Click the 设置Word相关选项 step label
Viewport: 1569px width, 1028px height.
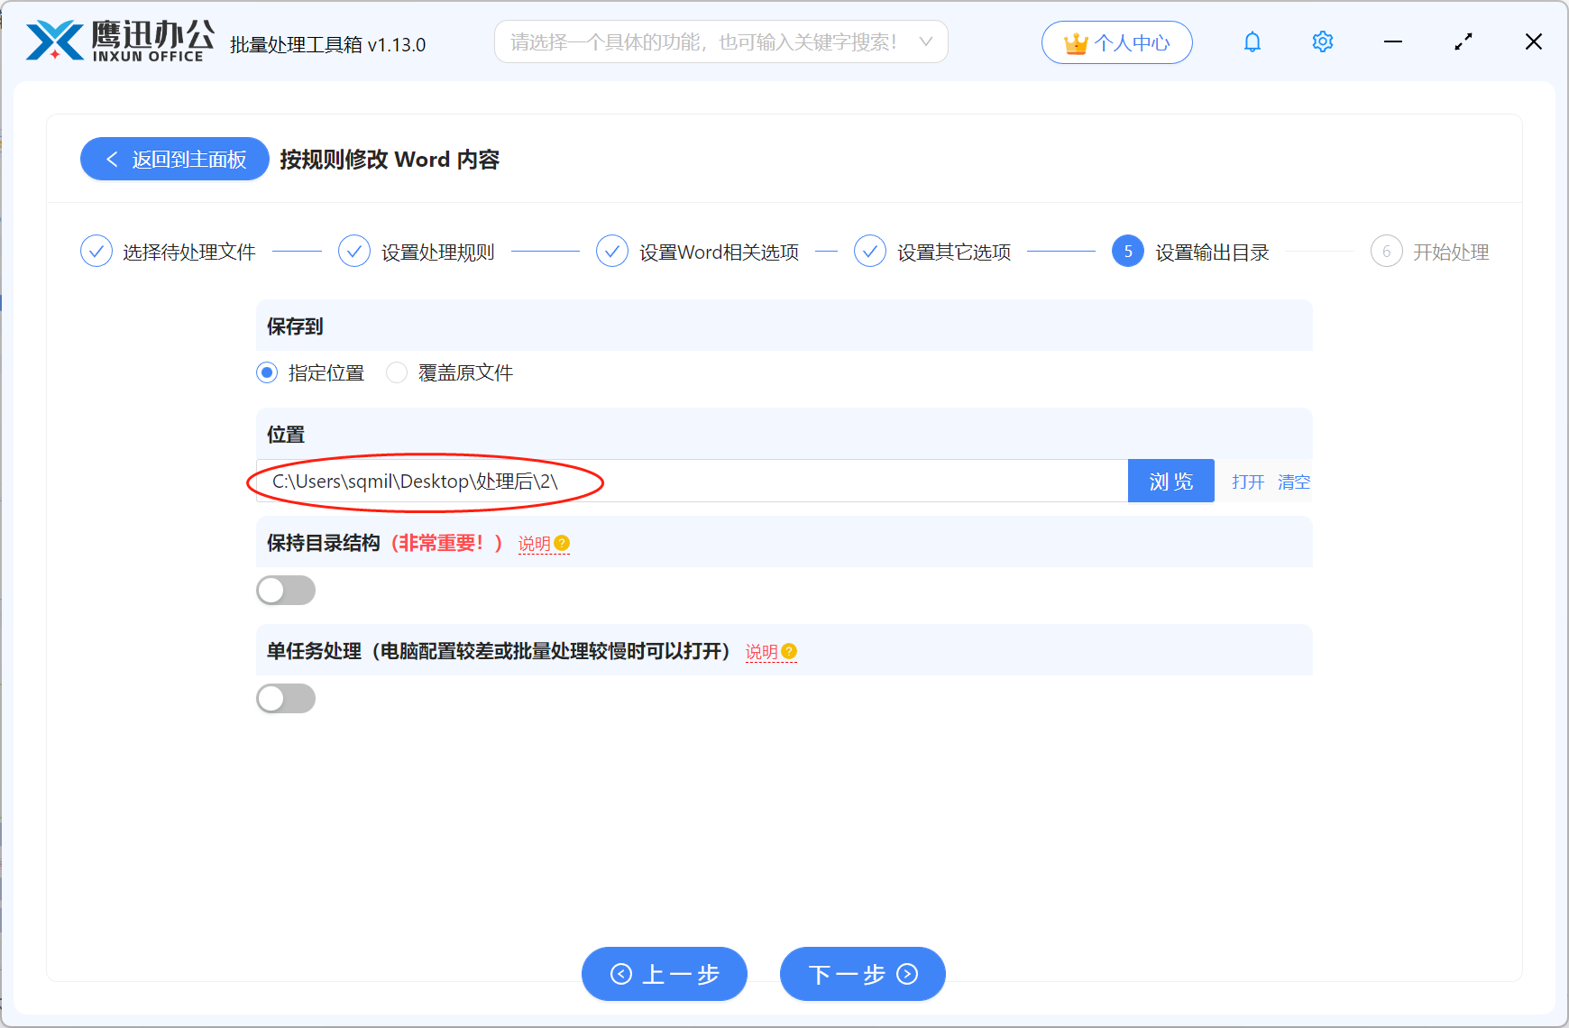[718, 252]
